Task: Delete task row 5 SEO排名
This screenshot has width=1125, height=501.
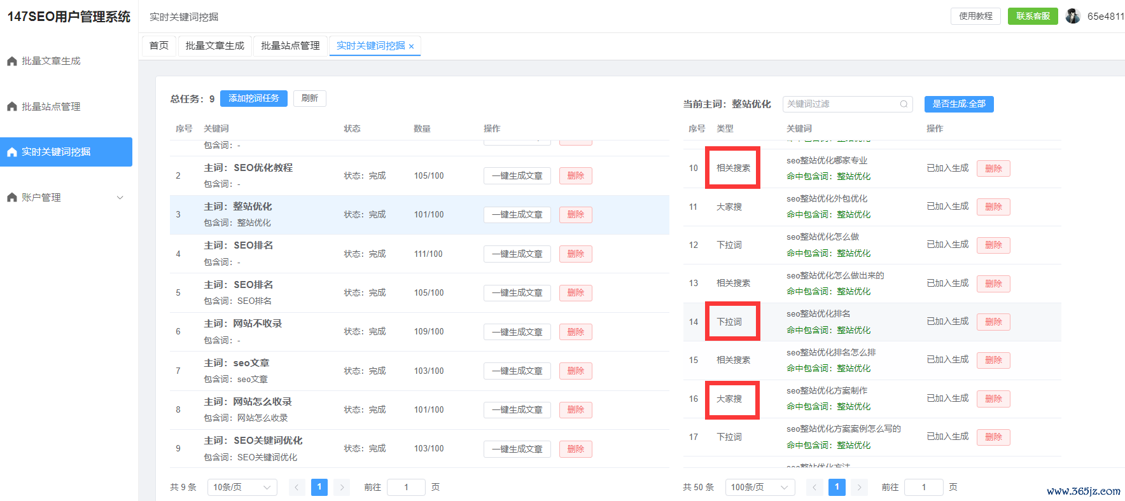Action: (576, 293)
